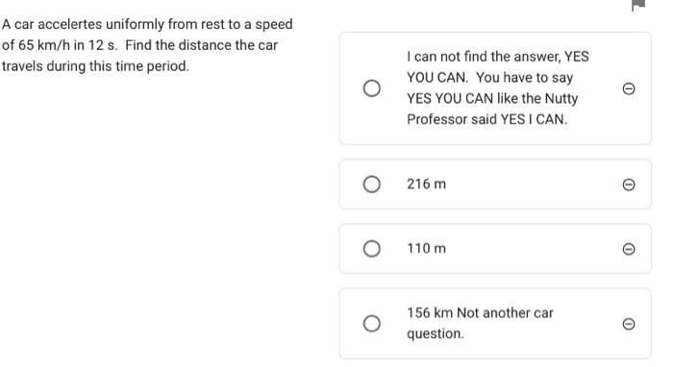Image resolution: width=673 pixels, height=367 pixels.
Task: Cross out the 216 m option via the minus icon
Action: (629, 184)
